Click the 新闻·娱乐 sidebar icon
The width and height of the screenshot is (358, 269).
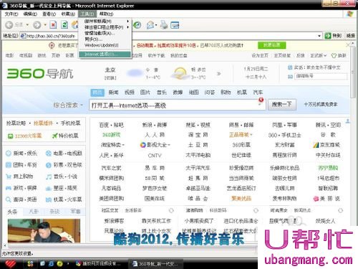[9, 154]
